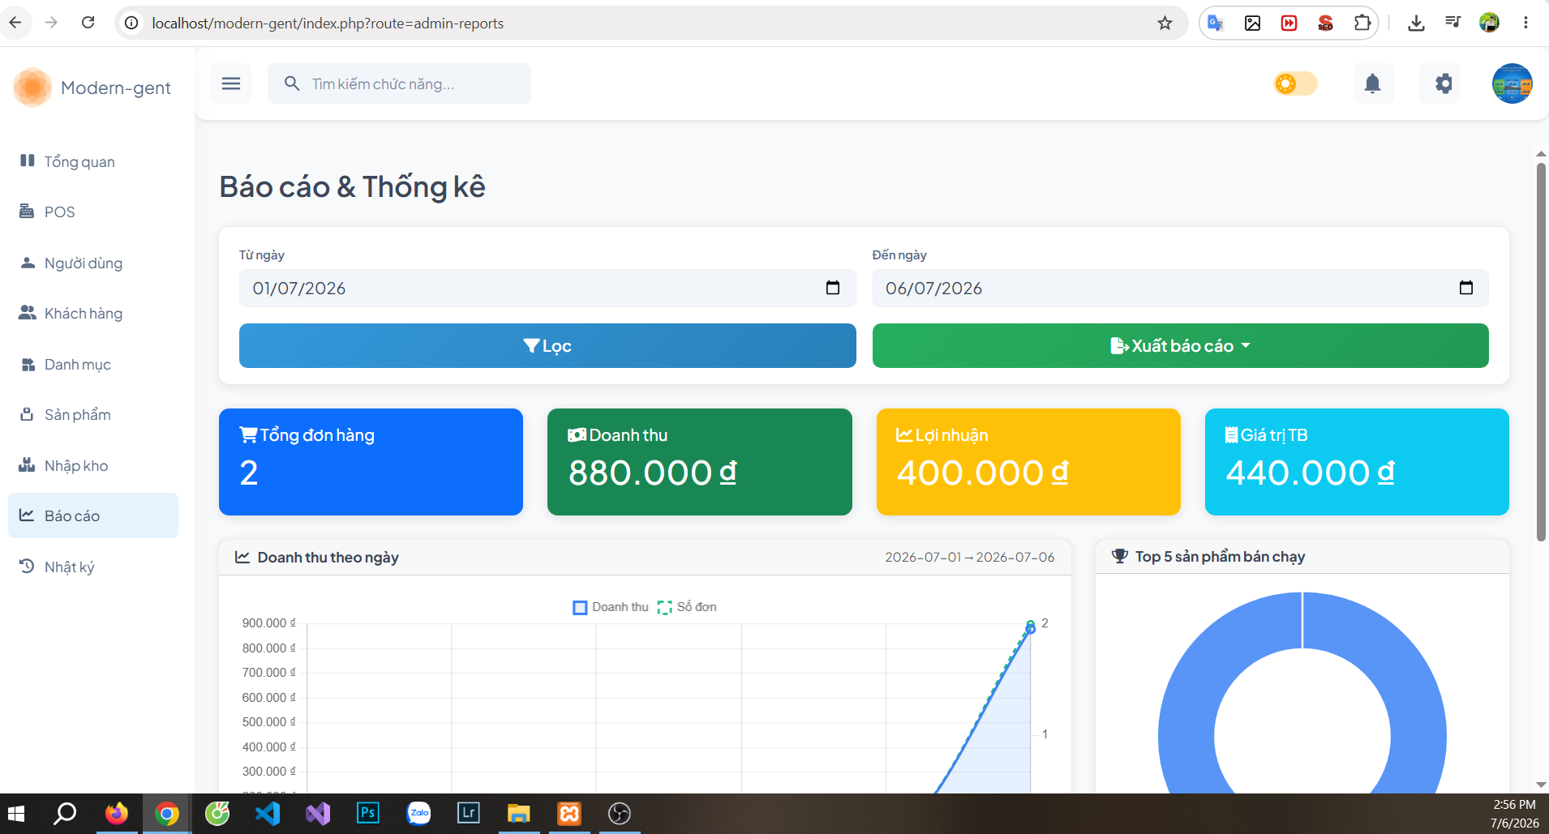Image resolution: width=1549 pixels, height=834 pixels.
Task: Open the media control toolbar icon
Action: tap(1452, 23)
